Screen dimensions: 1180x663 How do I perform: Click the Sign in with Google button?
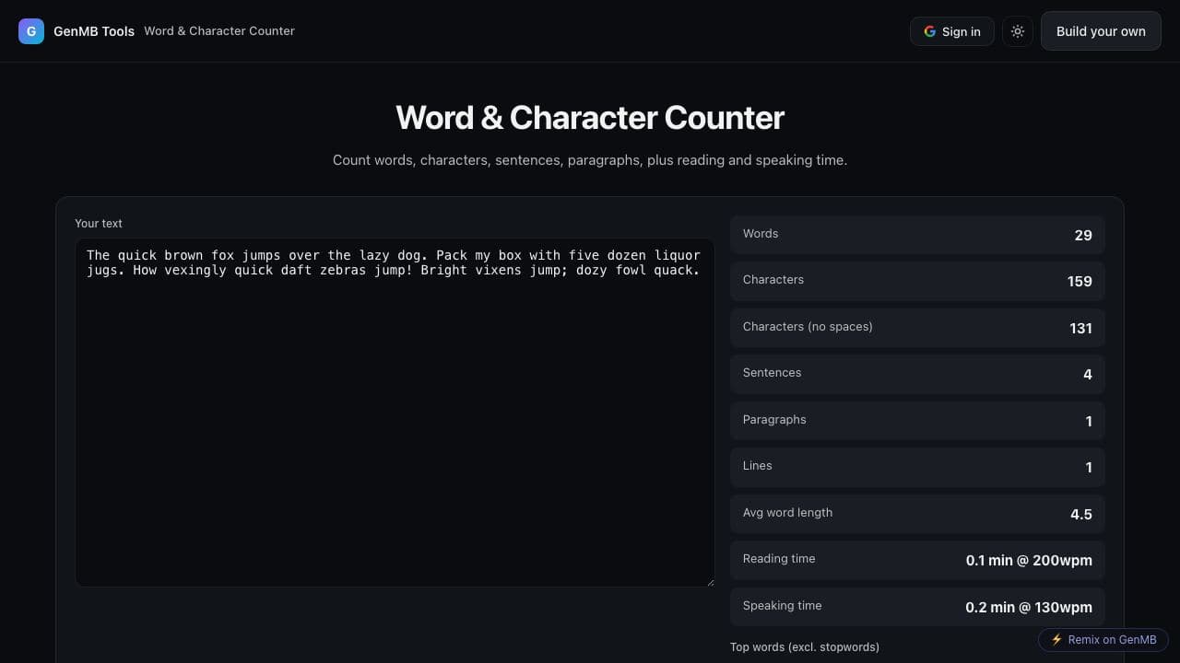(x=952, y=31)
